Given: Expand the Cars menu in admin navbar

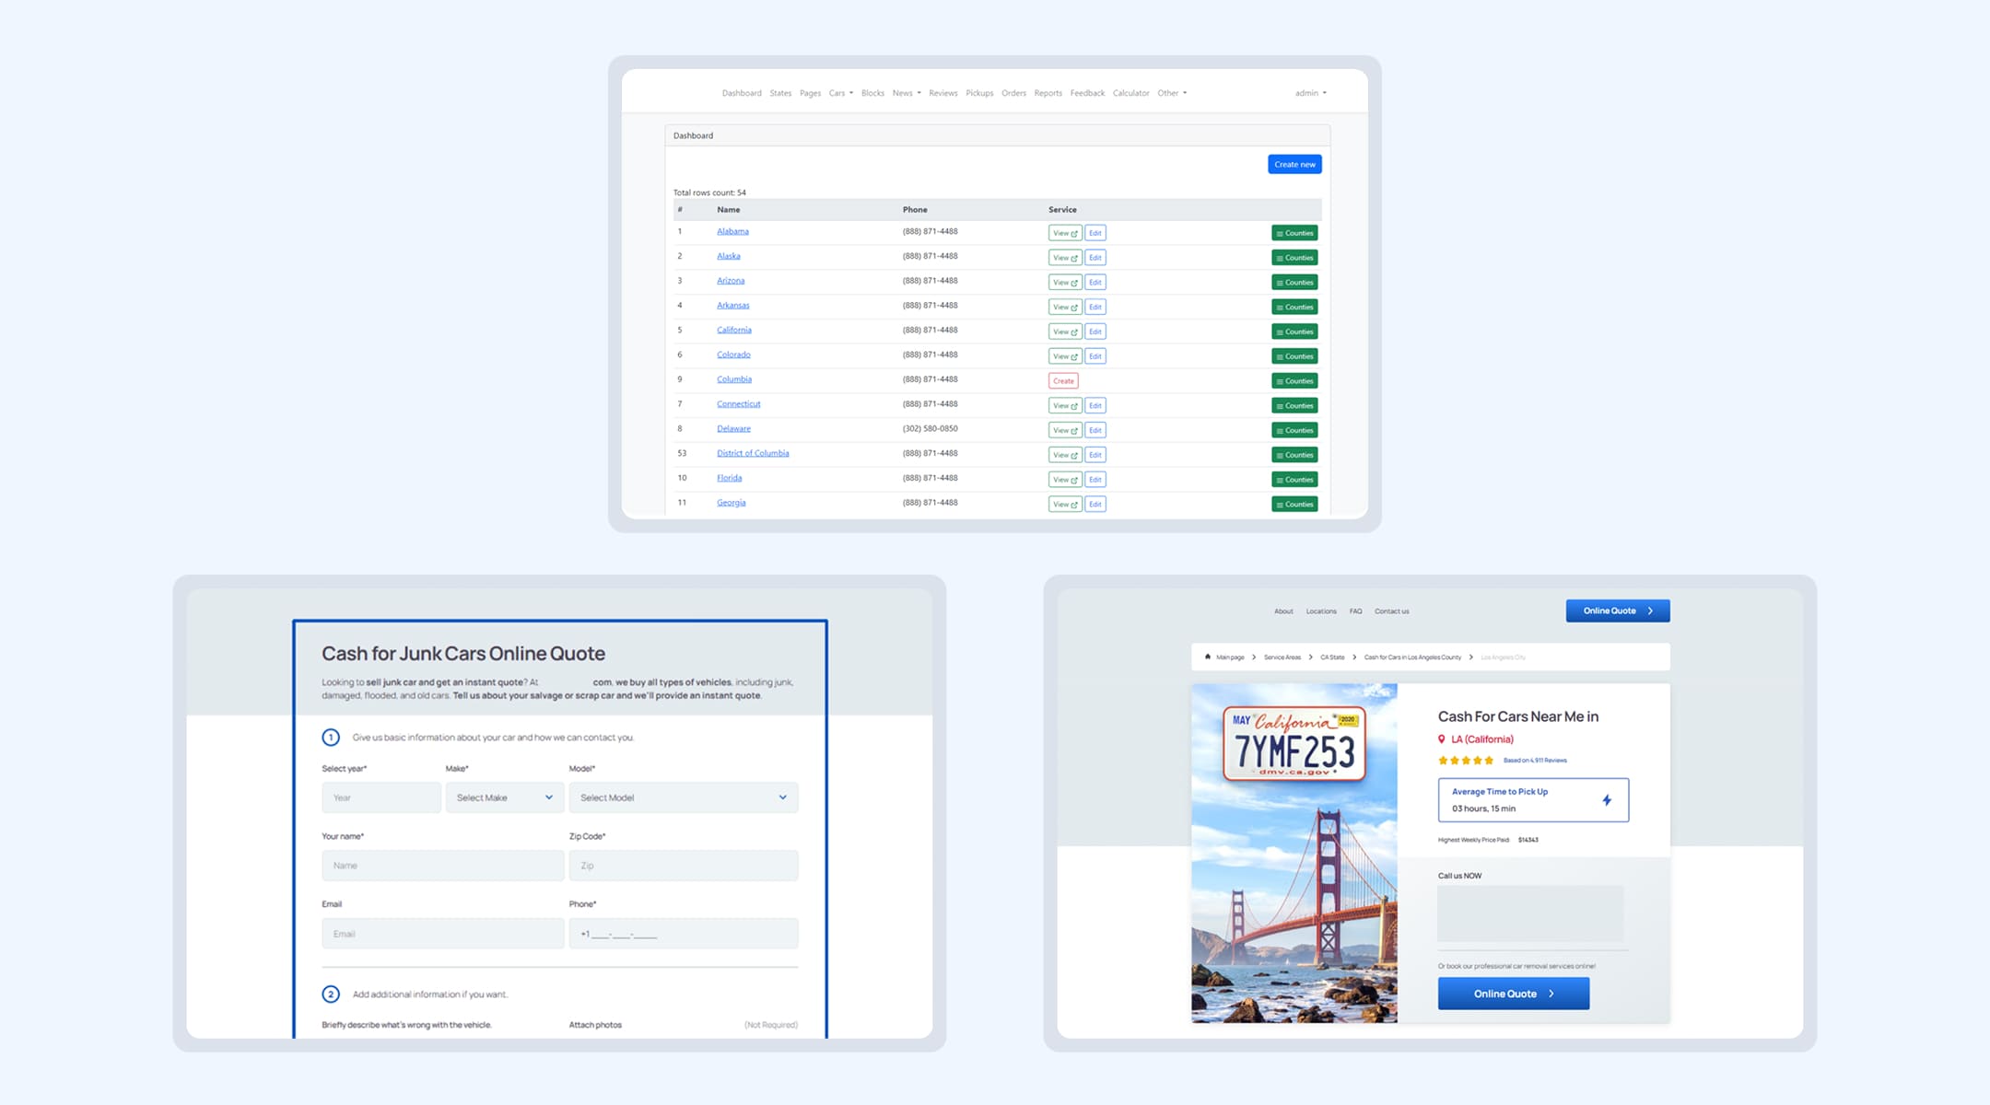Looking at the screenshot, I should pos(840,93).
